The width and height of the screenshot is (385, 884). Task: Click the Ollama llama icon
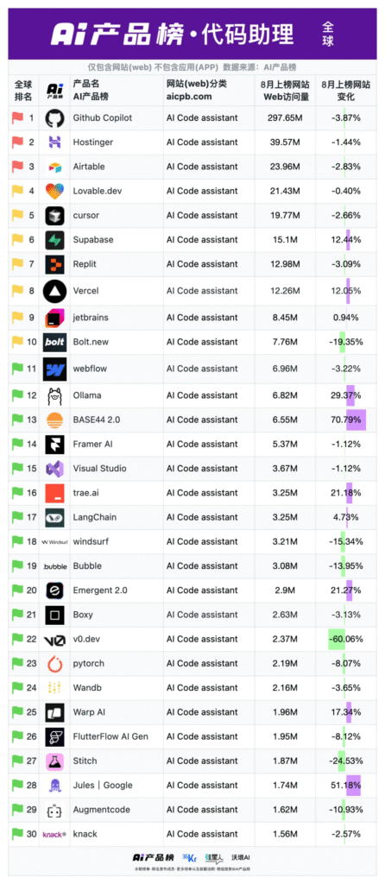point(54,395)
